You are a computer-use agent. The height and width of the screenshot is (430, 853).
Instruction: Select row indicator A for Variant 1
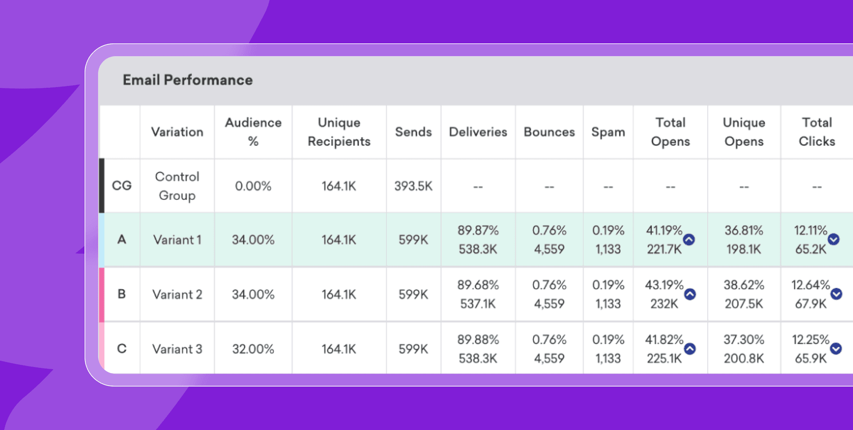(x=121, y=239)
